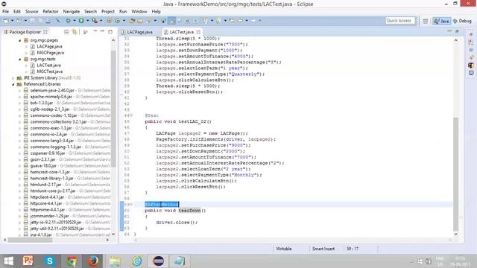This screenshot has height=268, width=477.
Task: Click the External Tools run icon
Action: pyautogui.click(x=95, y=21)
